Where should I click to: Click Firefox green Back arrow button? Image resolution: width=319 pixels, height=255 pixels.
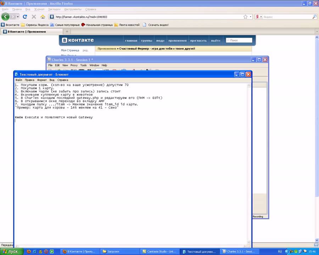tap(5, 17)
